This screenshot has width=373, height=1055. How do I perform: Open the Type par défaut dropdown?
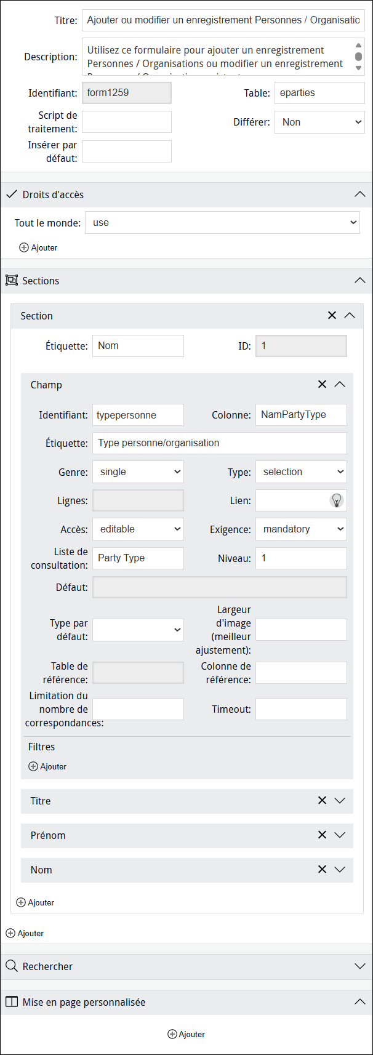pos(138,630)
